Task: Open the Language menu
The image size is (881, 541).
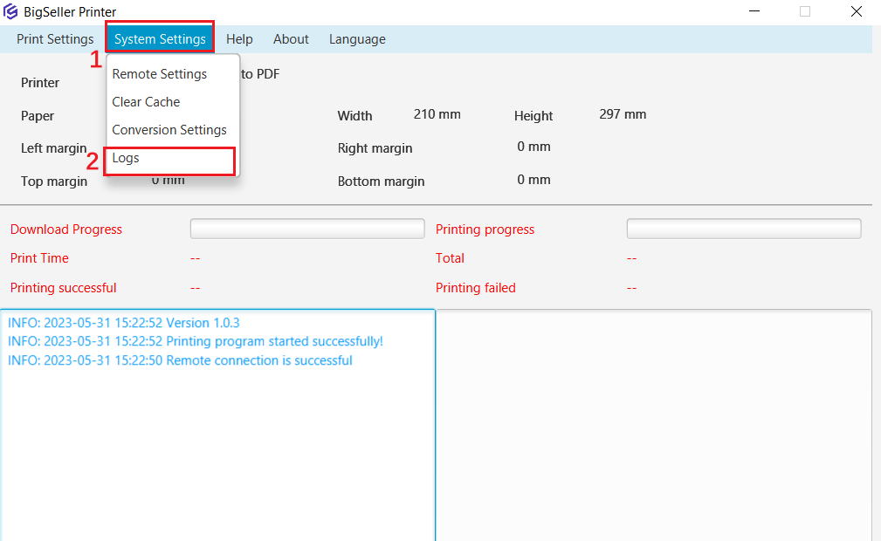Action: [x=357, y=39]
